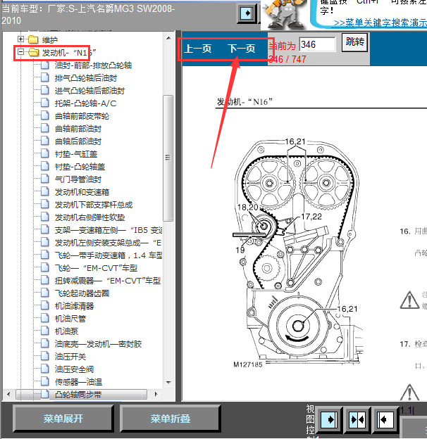
Task: Open 飞轮起动器齿圈 item
Action: click(82, 293)
